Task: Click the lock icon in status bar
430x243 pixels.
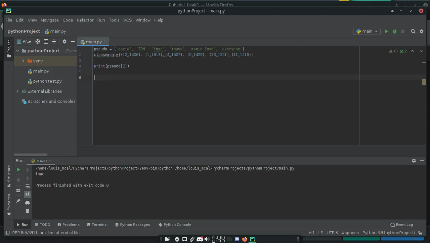Action: (421, 233)
